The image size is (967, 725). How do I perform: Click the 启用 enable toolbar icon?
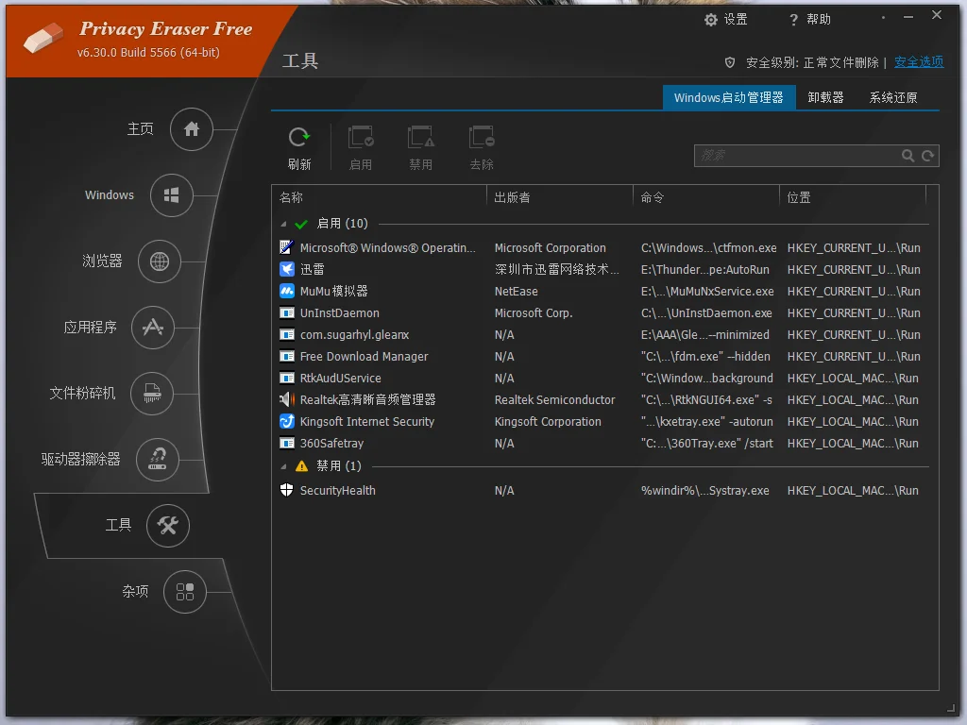click(x=361, y=138)
